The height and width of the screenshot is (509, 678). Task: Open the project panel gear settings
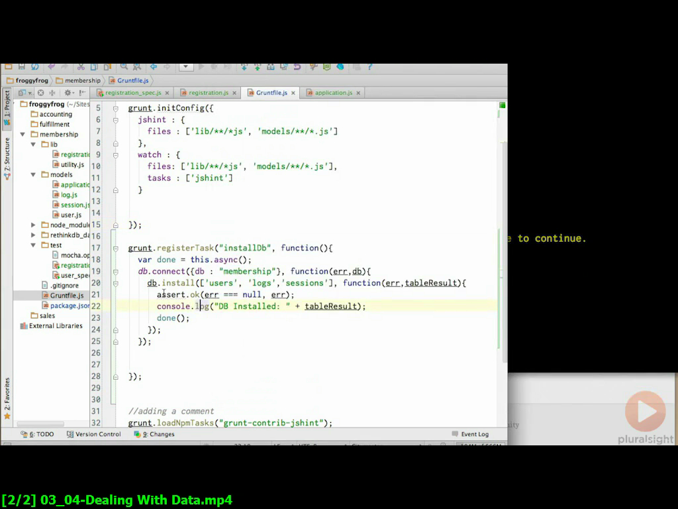(x=68, y=93)
